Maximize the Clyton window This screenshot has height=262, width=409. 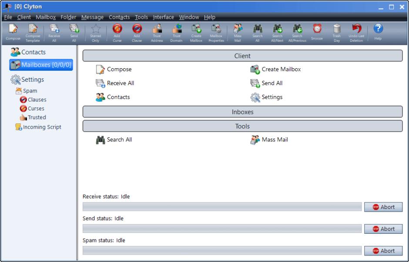[391, 7]
